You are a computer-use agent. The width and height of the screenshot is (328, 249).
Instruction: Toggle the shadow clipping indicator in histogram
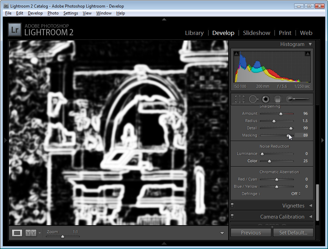click(237, 54)
